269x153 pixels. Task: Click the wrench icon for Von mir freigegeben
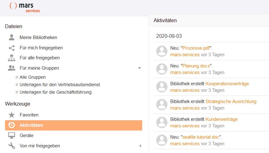[x=12, y=146]
